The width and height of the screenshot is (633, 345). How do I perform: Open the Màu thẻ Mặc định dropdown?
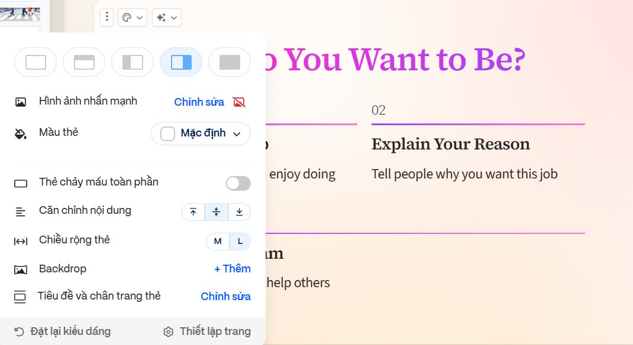(201, 133)
